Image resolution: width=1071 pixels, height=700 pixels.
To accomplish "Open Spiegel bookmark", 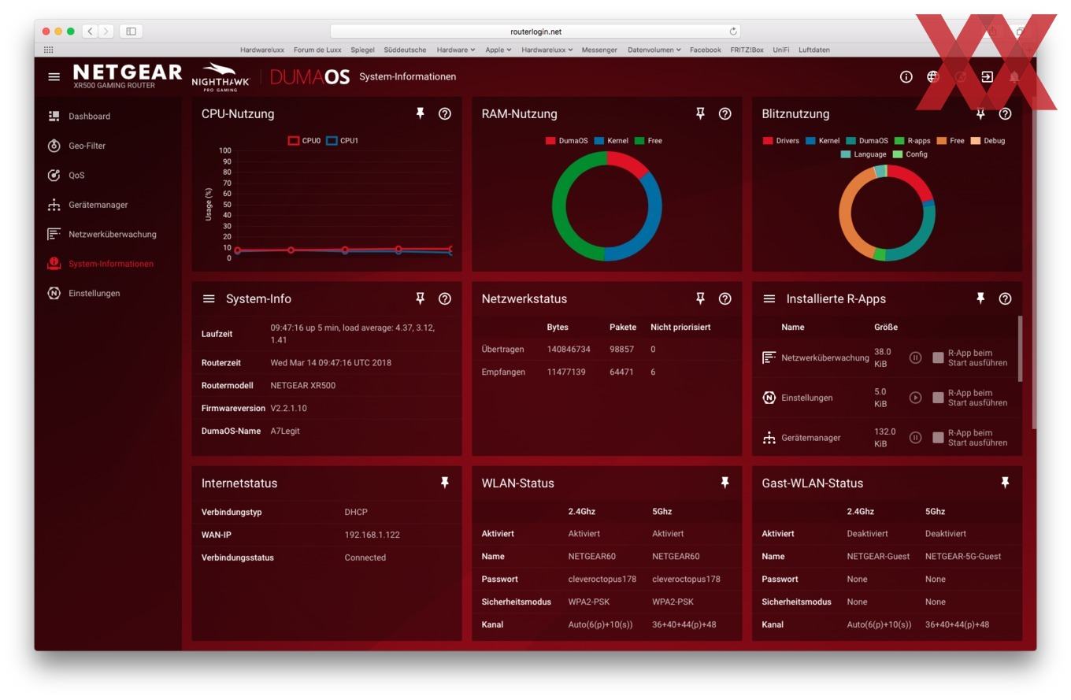I will click(x=362, y=50).
